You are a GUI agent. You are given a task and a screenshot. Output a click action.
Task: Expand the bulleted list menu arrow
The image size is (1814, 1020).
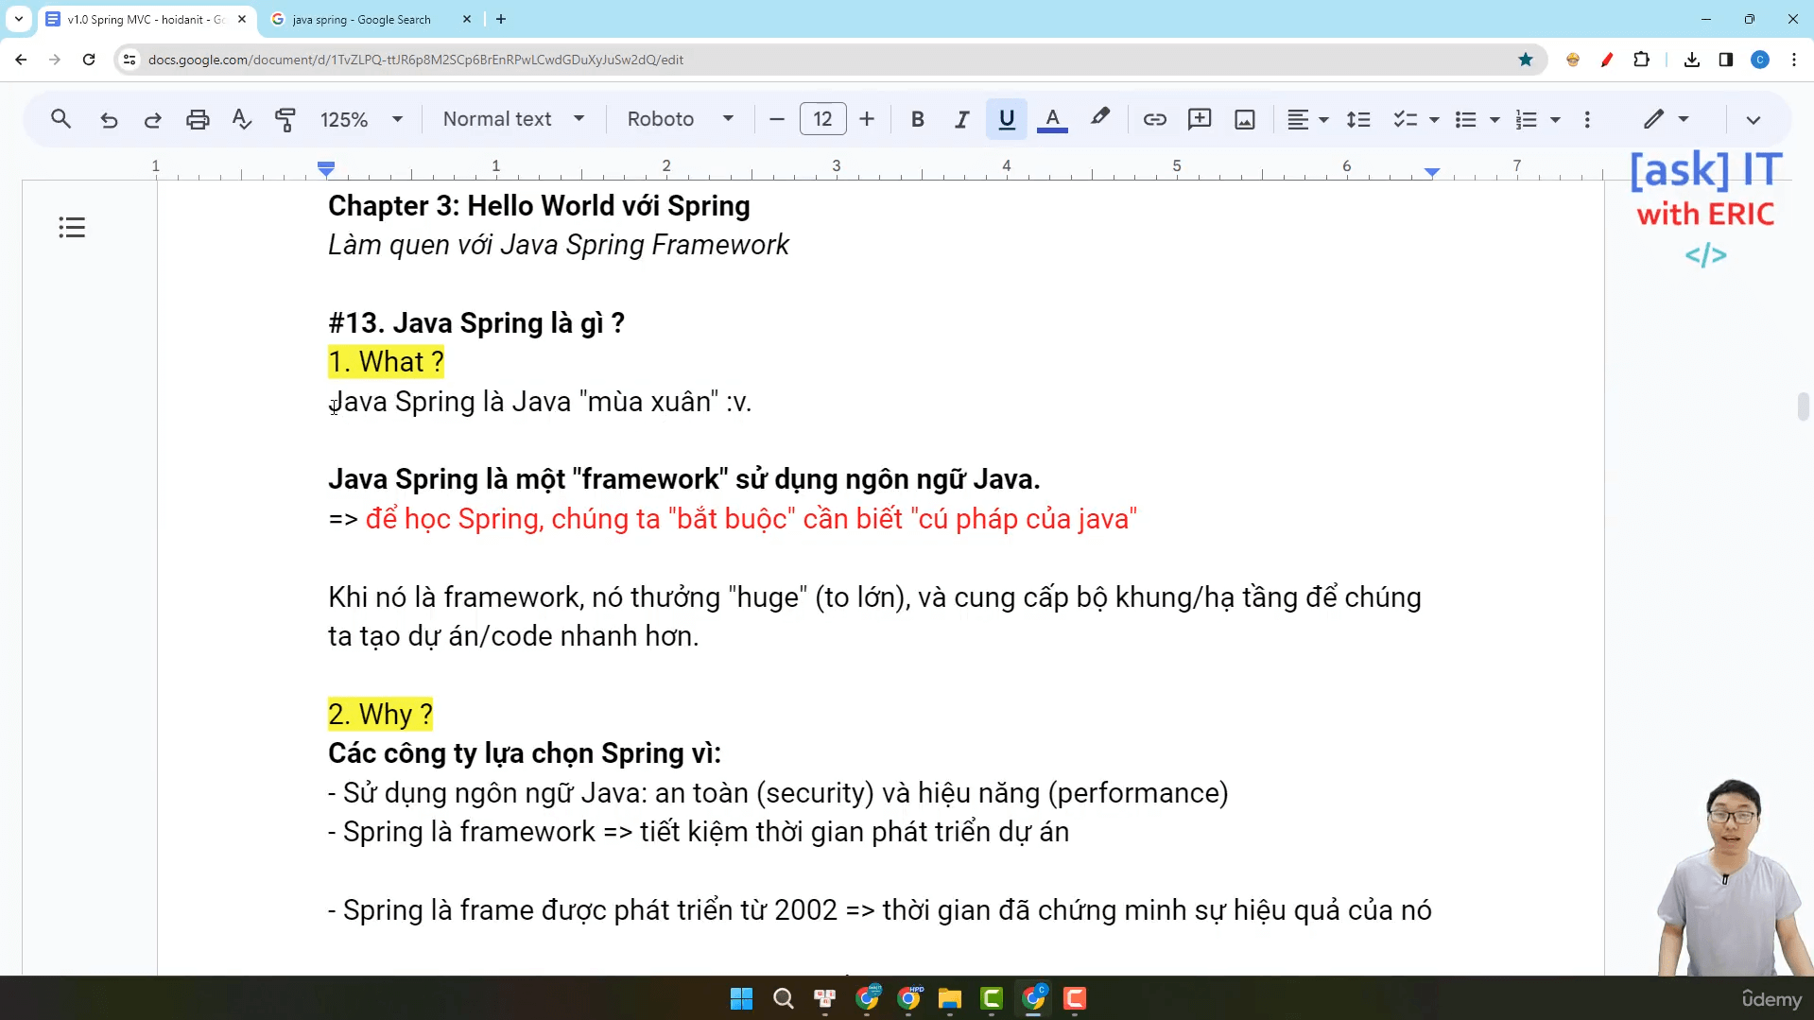[1494, 120]
